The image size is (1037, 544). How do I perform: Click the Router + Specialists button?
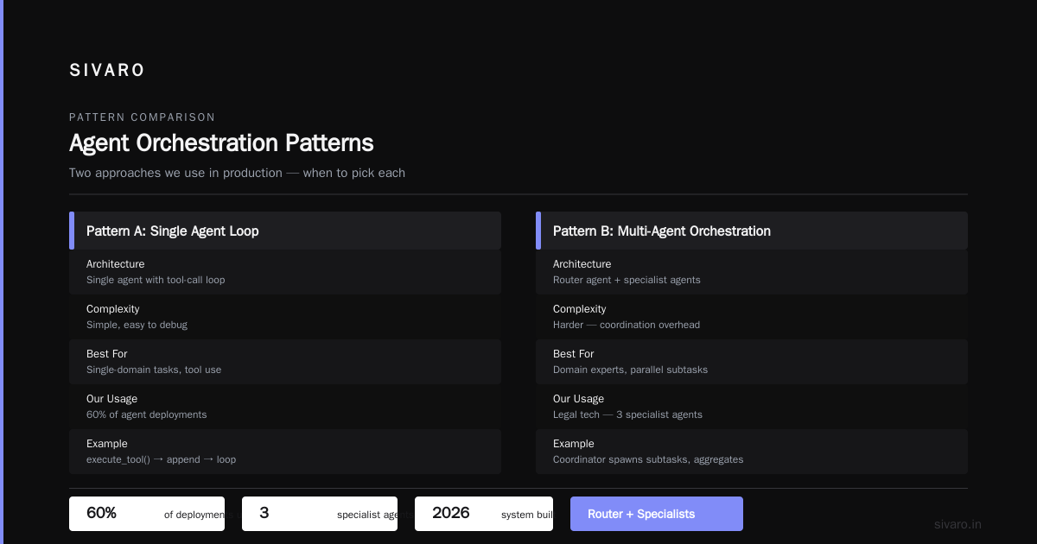point(657,514)
